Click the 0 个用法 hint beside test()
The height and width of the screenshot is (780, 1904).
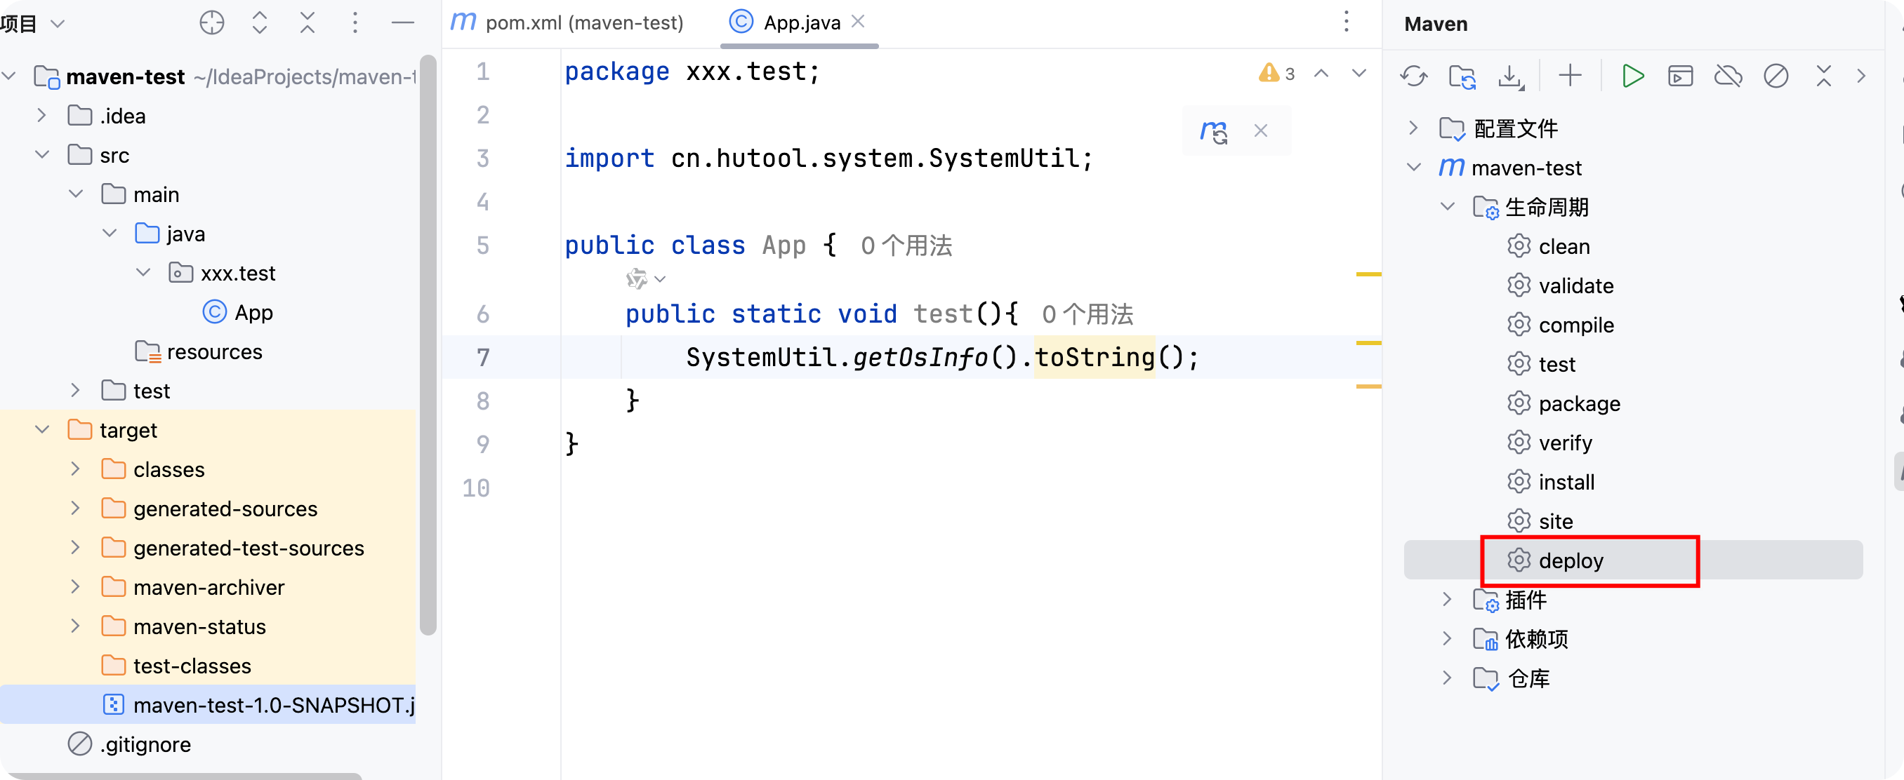click(1087, 314)
